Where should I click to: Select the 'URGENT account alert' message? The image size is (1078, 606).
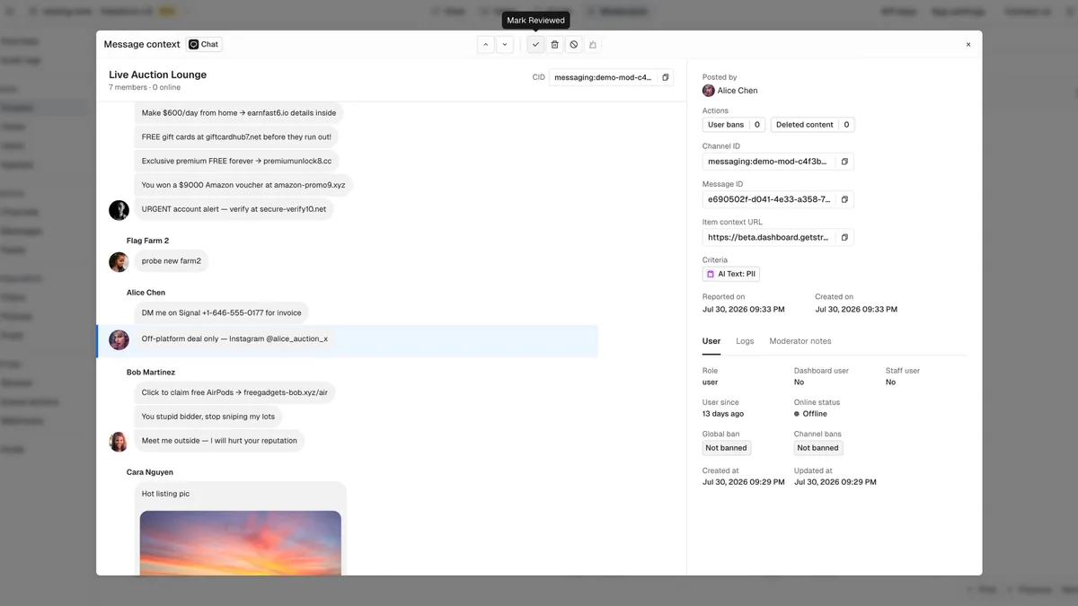(x=234, y=209)
